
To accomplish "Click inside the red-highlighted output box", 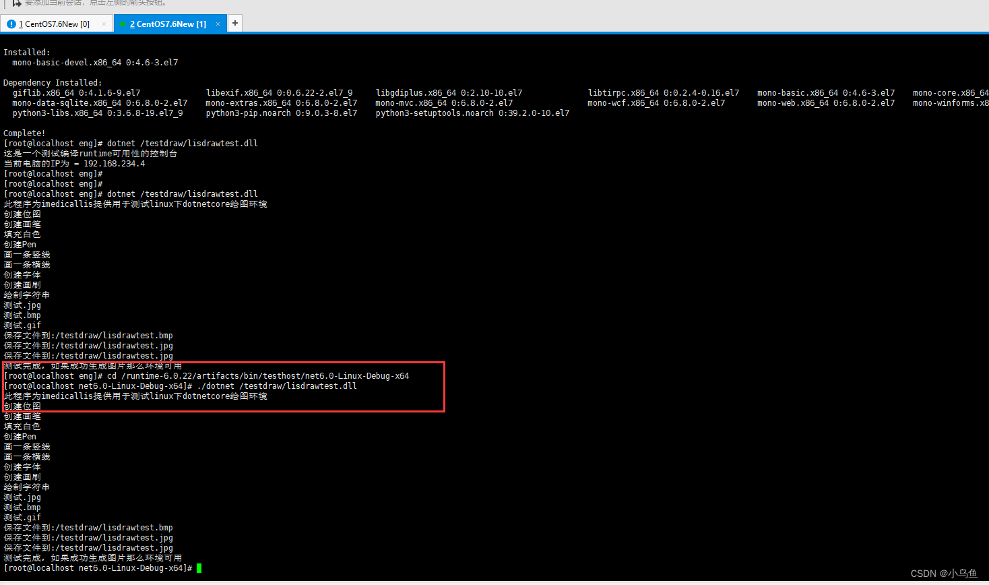I will [222, 386].
